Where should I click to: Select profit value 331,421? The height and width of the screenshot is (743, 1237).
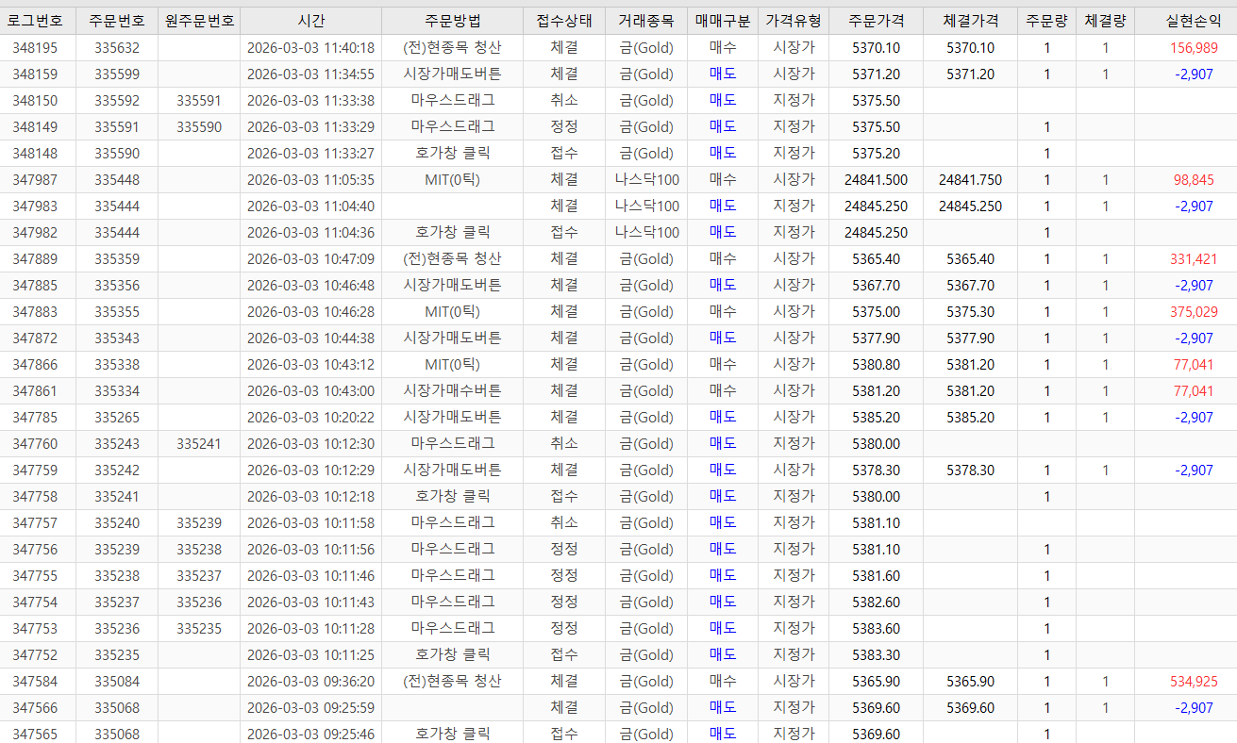tap(1194, 259)
